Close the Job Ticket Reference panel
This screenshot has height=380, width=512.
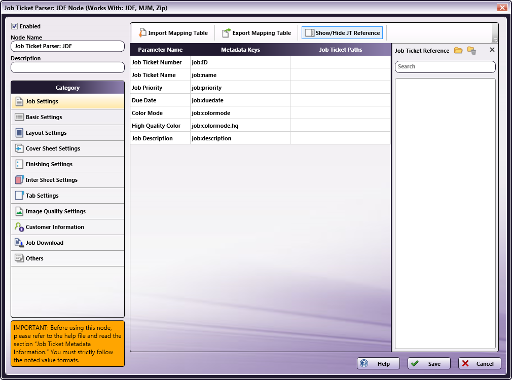click(x=492, y=50)
